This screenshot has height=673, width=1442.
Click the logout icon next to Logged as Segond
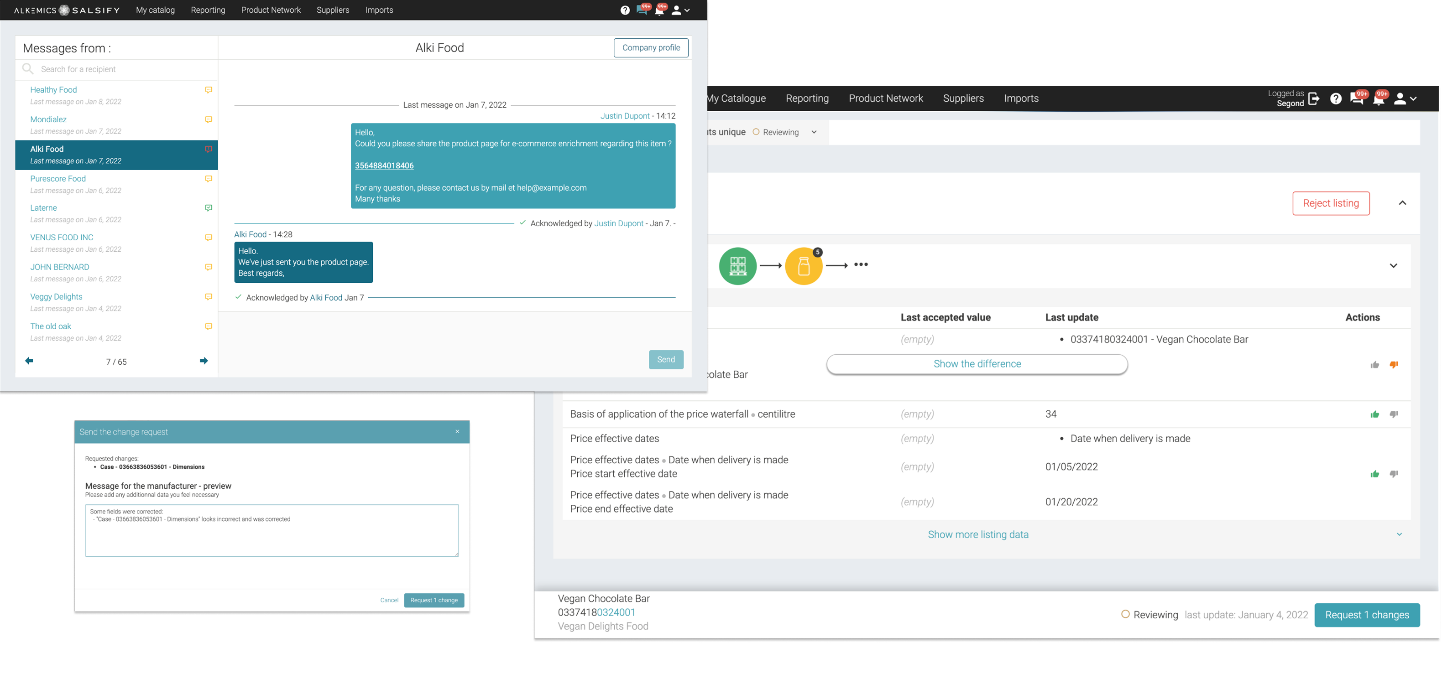(1314, 99)
